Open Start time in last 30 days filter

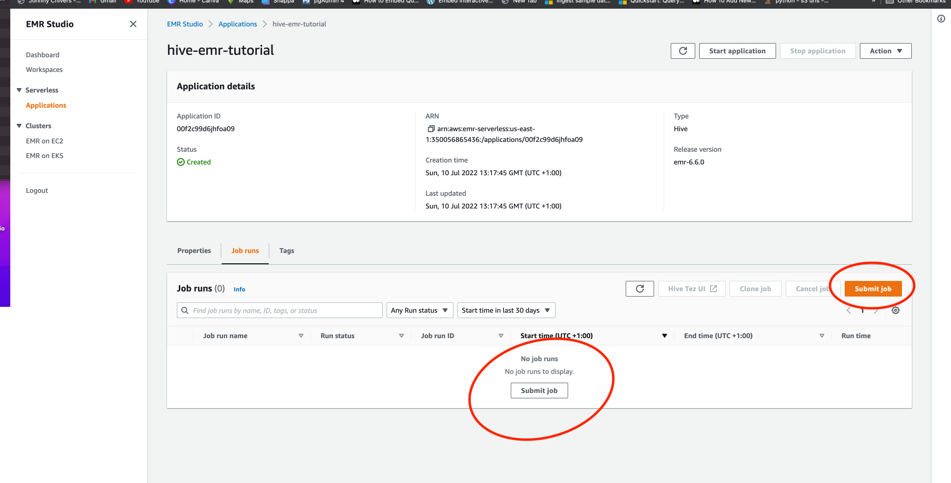[x=506, y=310]
